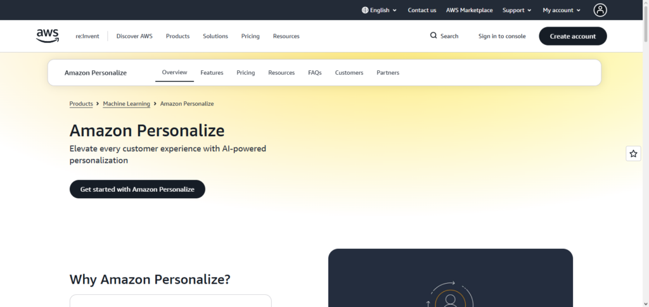Click the Machine Learning breadcrumb link
The image size is (649, 307).
click(x=127, y=104)
